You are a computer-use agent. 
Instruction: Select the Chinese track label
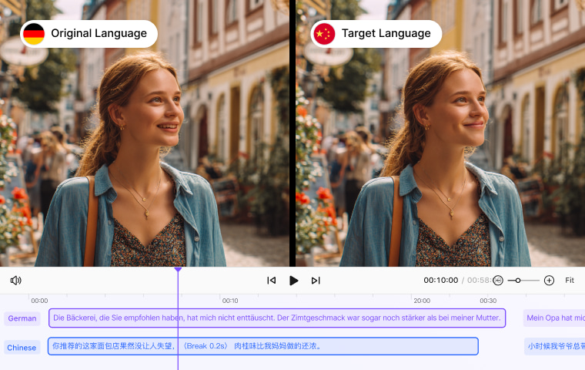22,348
